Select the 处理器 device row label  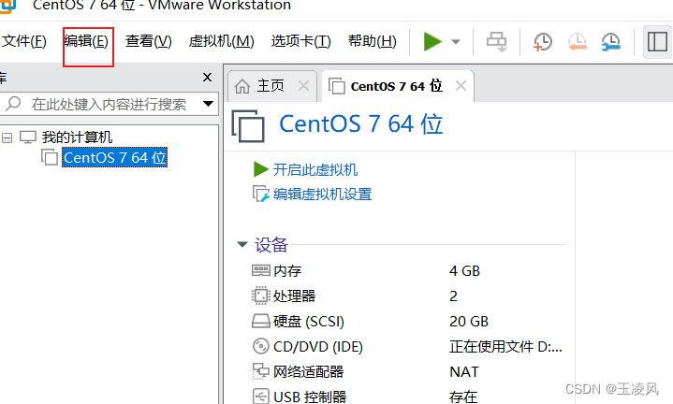[x=295, y=296]
